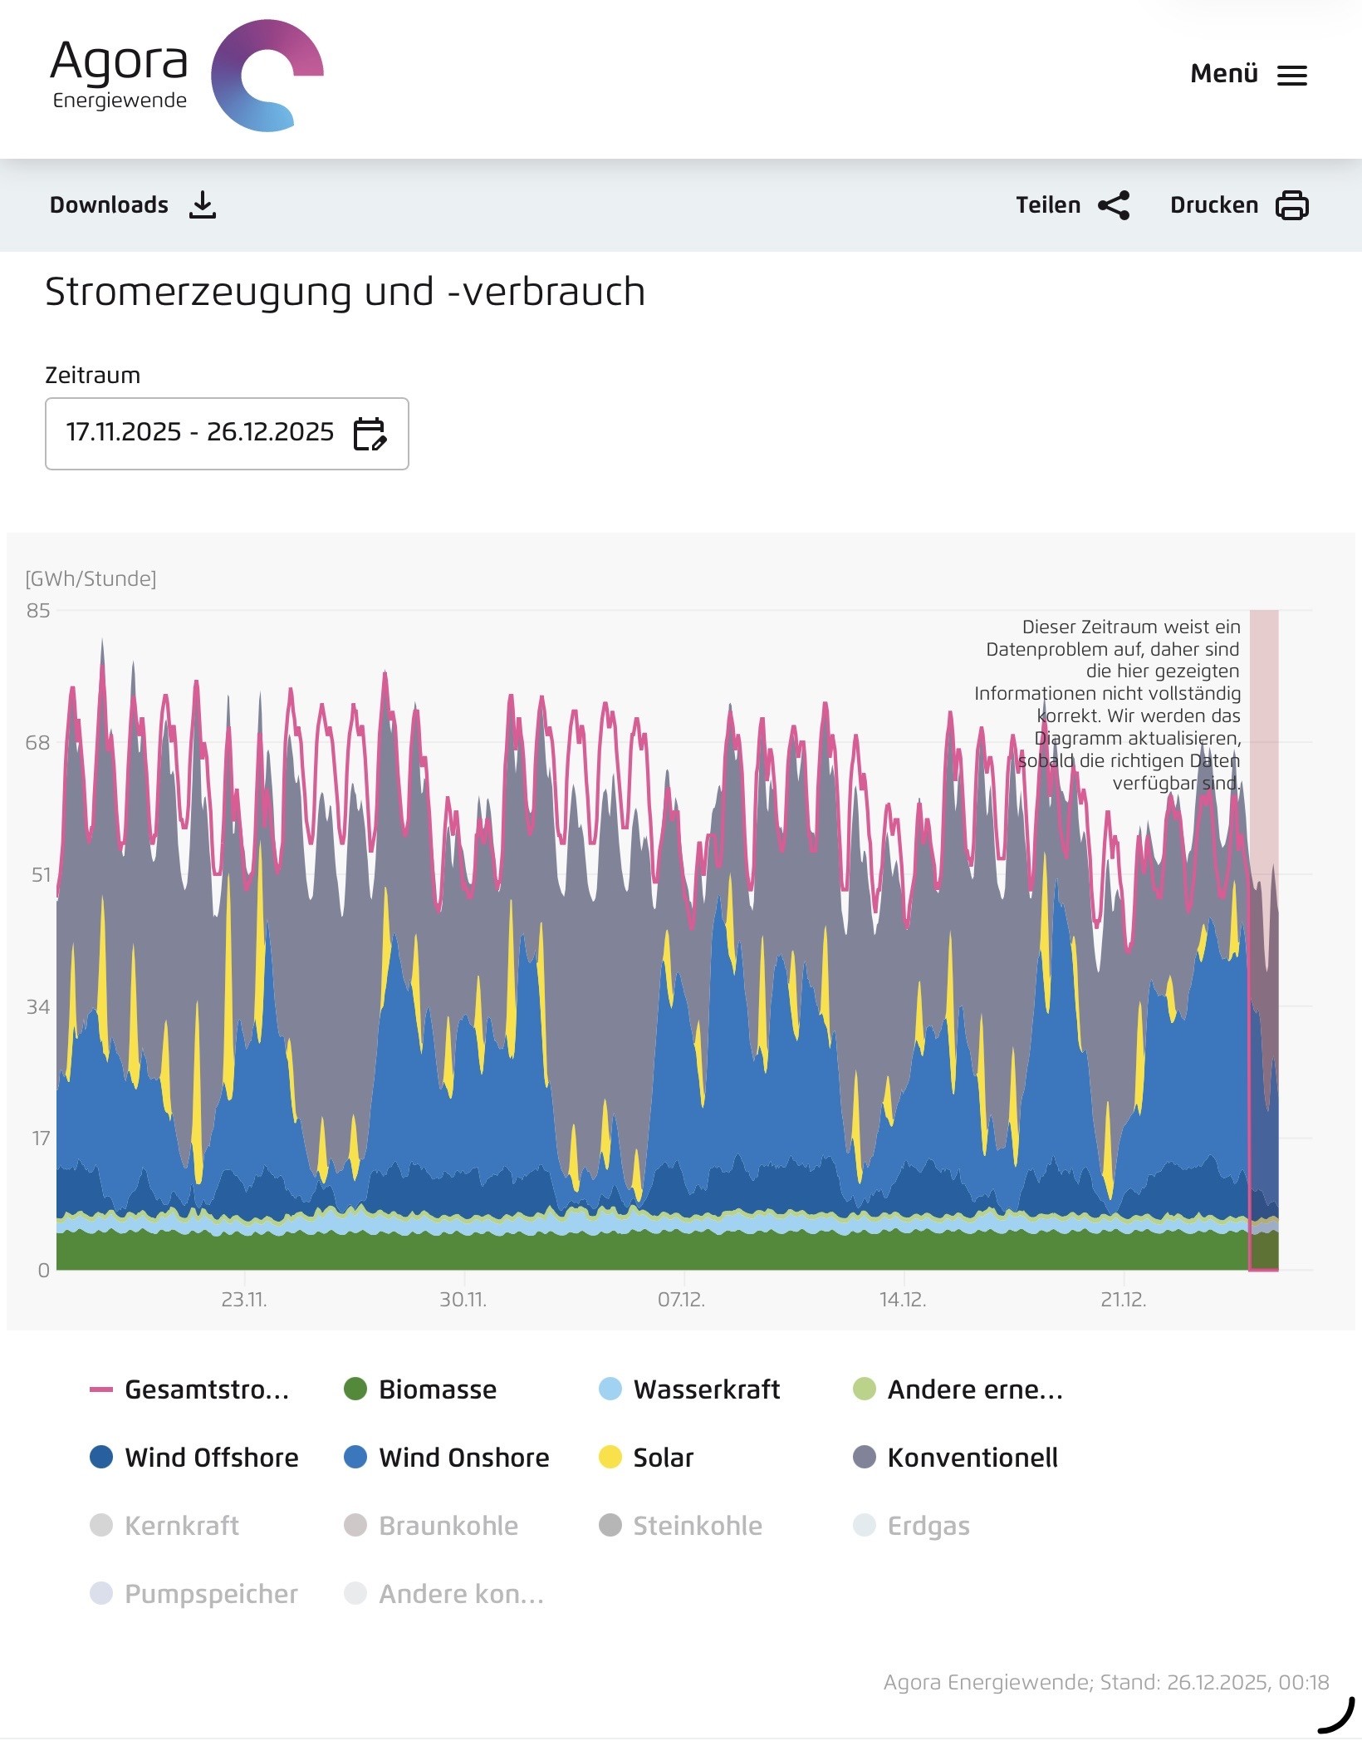Toggle Wind Offshore legend entry
This screenshot has width=1362, height=1741.
click(211, 1458)
